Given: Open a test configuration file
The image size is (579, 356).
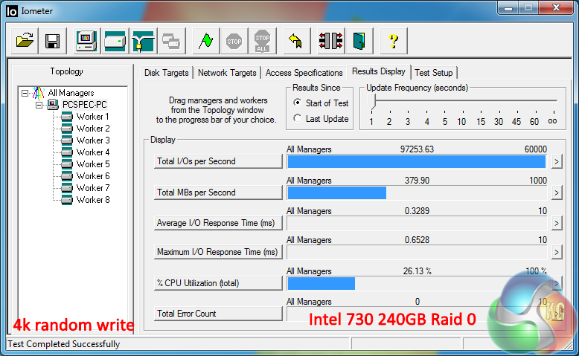Looking at the screenshot, I should pos(25,41).
